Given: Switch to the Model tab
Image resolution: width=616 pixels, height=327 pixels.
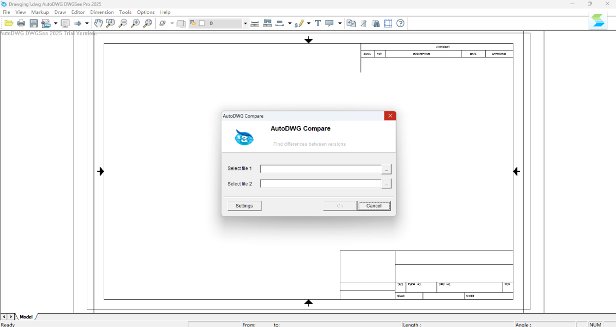Looking at the screenshot, I should (26, 317).
